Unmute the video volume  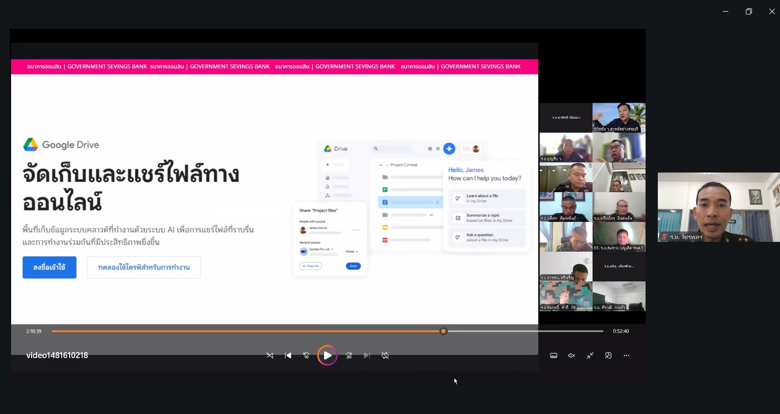click(572, 356)
